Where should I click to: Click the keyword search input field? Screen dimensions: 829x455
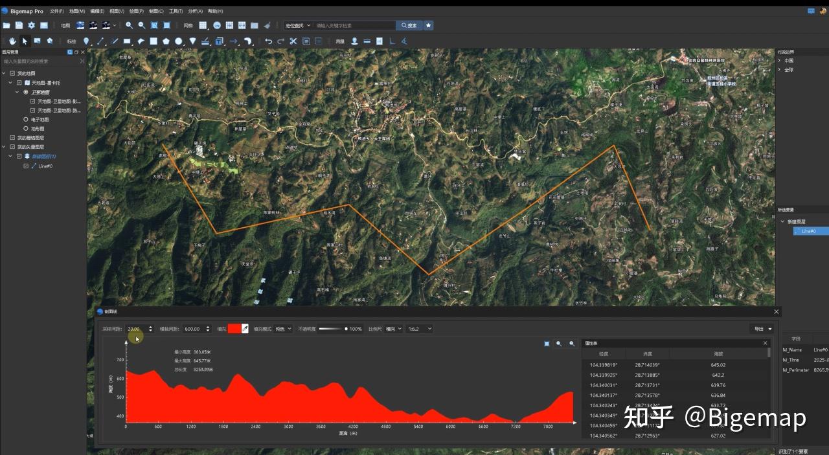pyautogui.click(x=355, y=25)
